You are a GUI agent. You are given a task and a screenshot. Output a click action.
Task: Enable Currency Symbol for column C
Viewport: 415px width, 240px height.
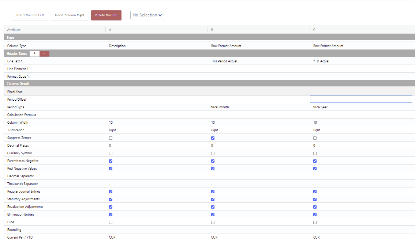point(315,154)
